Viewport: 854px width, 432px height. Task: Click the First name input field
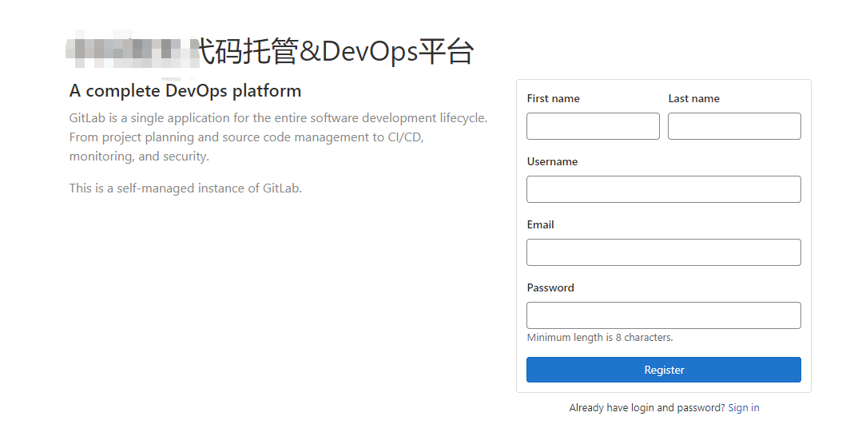pos(593,126)
